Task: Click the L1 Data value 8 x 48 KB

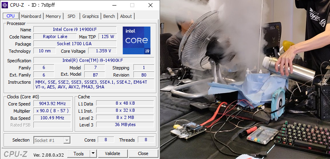Action: tap(125, 103)
